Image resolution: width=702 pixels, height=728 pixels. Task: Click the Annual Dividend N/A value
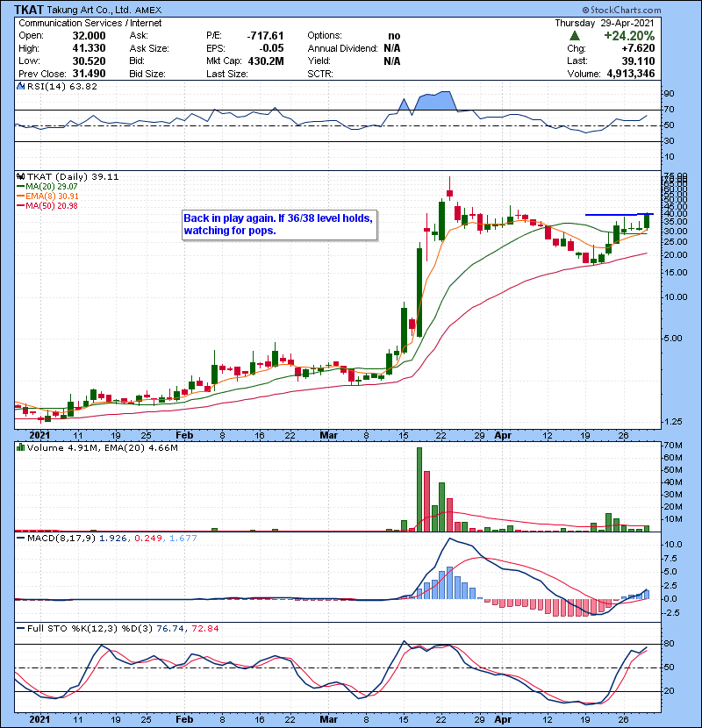click(392, 48)
